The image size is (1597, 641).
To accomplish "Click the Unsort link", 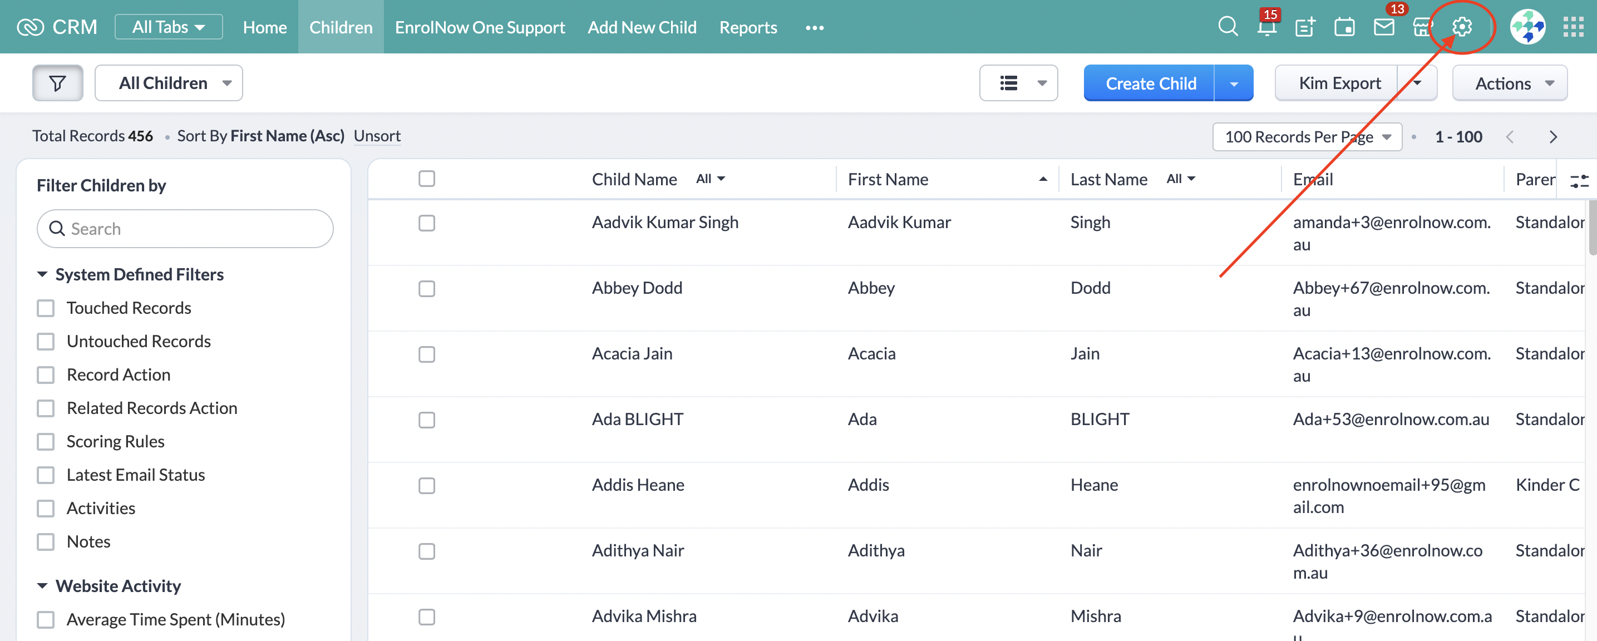I will click(377, 136).
